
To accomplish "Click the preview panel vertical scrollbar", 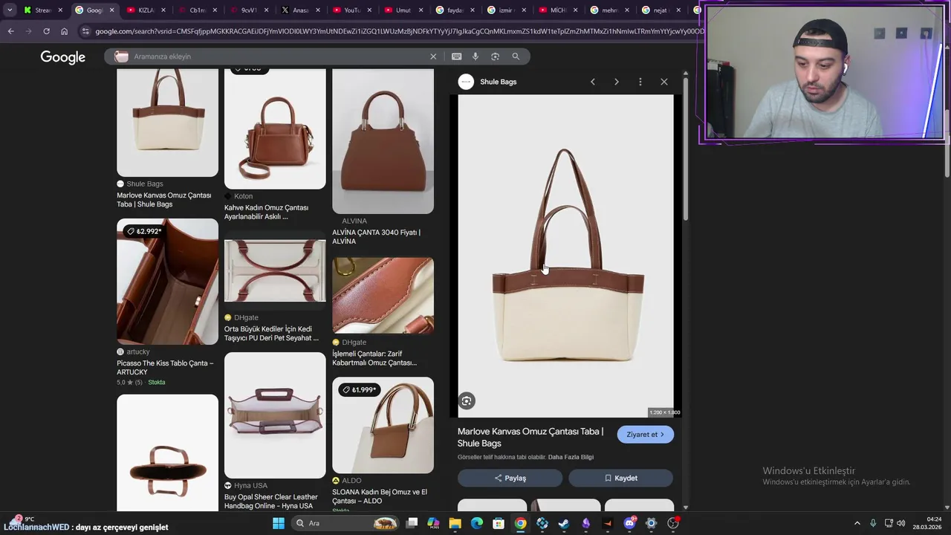I will [x=685, y=149].
